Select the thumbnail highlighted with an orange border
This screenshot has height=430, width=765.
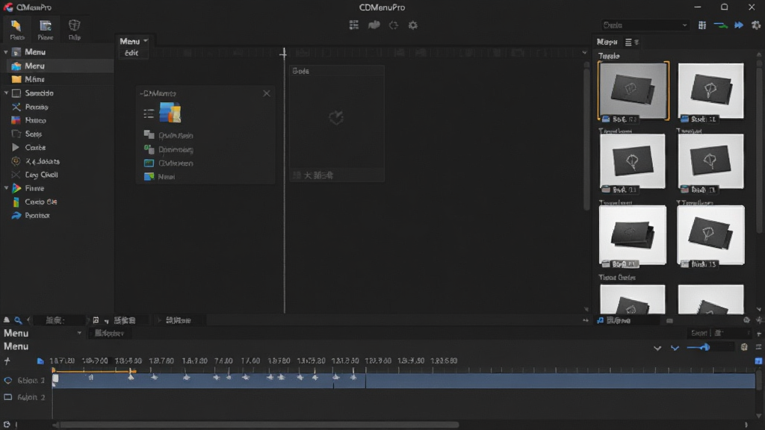click(634, 91)
